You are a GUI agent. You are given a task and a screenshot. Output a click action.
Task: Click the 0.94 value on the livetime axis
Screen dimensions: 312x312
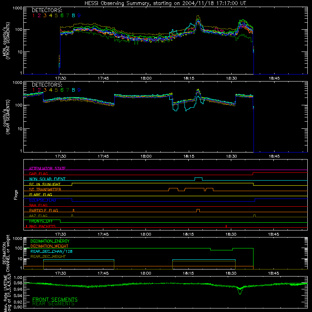point(18,296)
